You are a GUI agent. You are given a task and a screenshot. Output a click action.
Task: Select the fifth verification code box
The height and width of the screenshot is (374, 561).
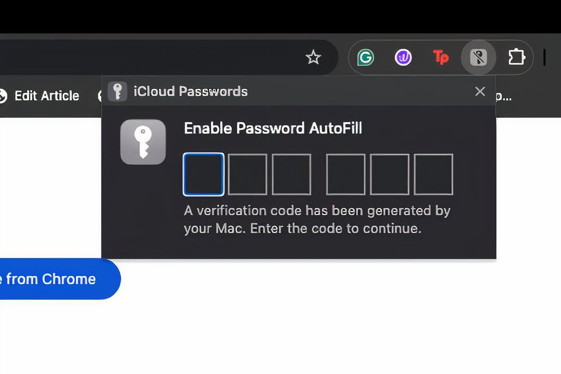[390, 174]
